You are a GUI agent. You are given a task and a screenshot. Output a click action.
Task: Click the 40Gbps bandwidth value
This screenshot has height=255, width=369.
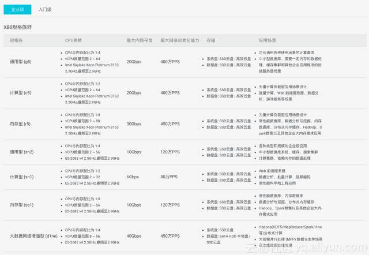134,236
